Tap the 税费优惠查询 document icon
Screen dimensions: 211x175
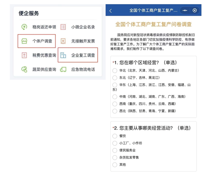coord(24,55)
